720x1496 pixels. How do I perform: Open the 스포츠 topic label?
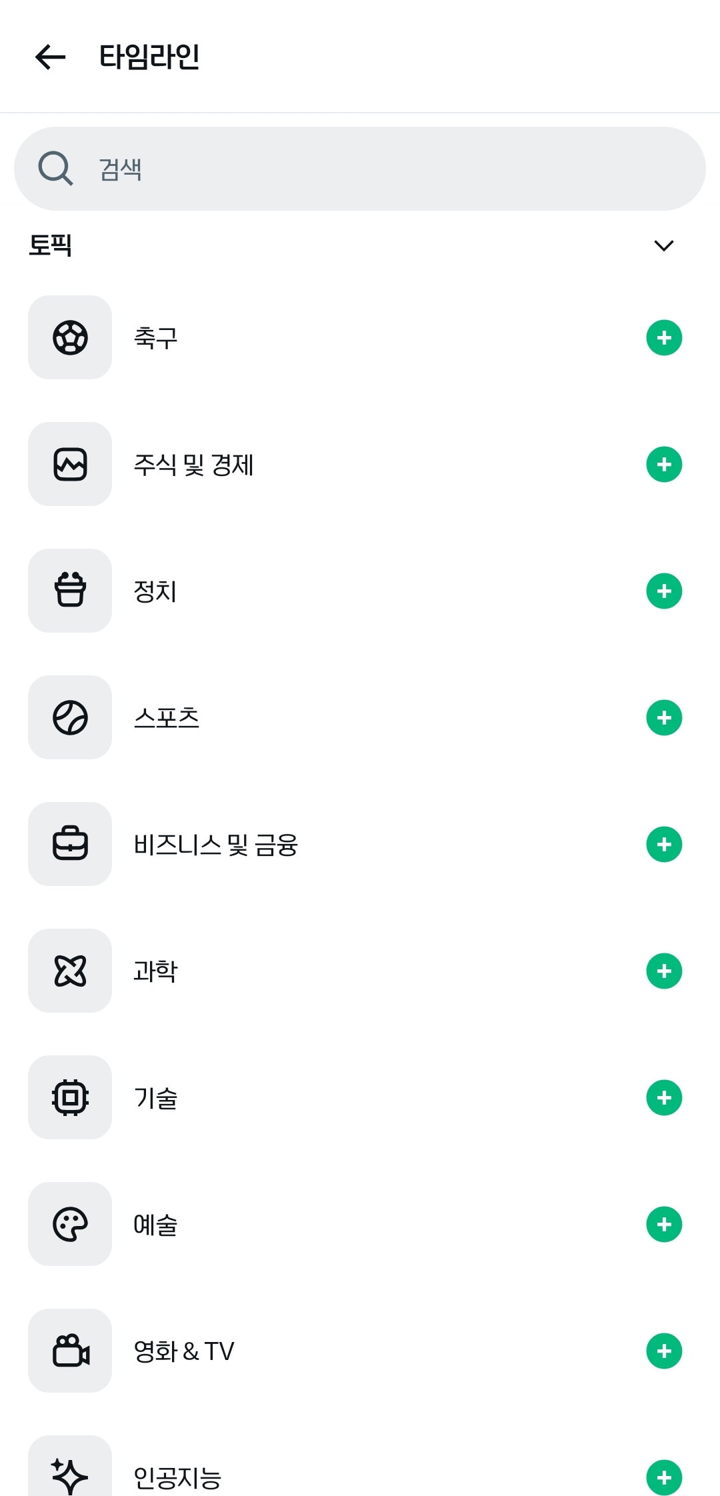167,718
